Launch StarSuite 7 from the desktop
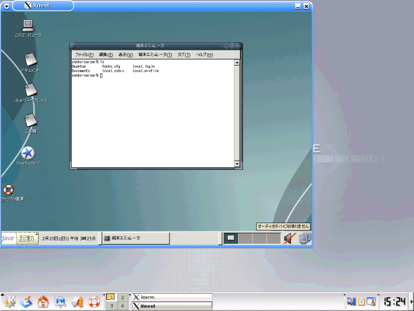 coord(28,153)
